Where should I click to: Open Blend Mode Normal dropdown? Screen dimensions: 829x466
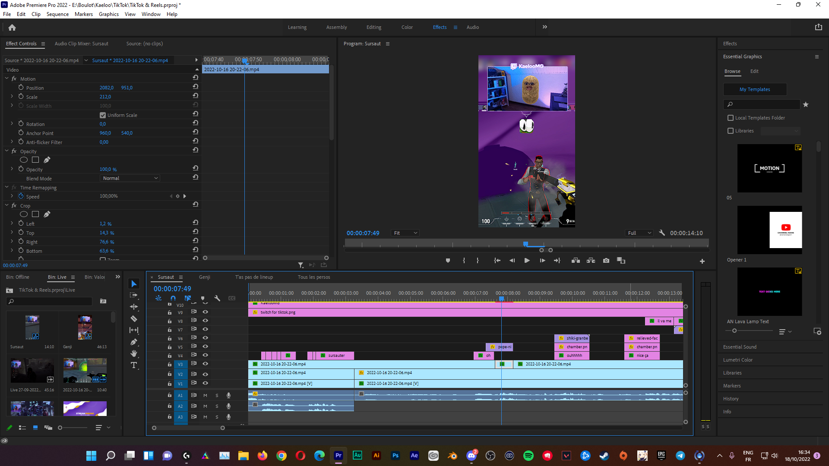pyautogui.click(x=130, y=178)
